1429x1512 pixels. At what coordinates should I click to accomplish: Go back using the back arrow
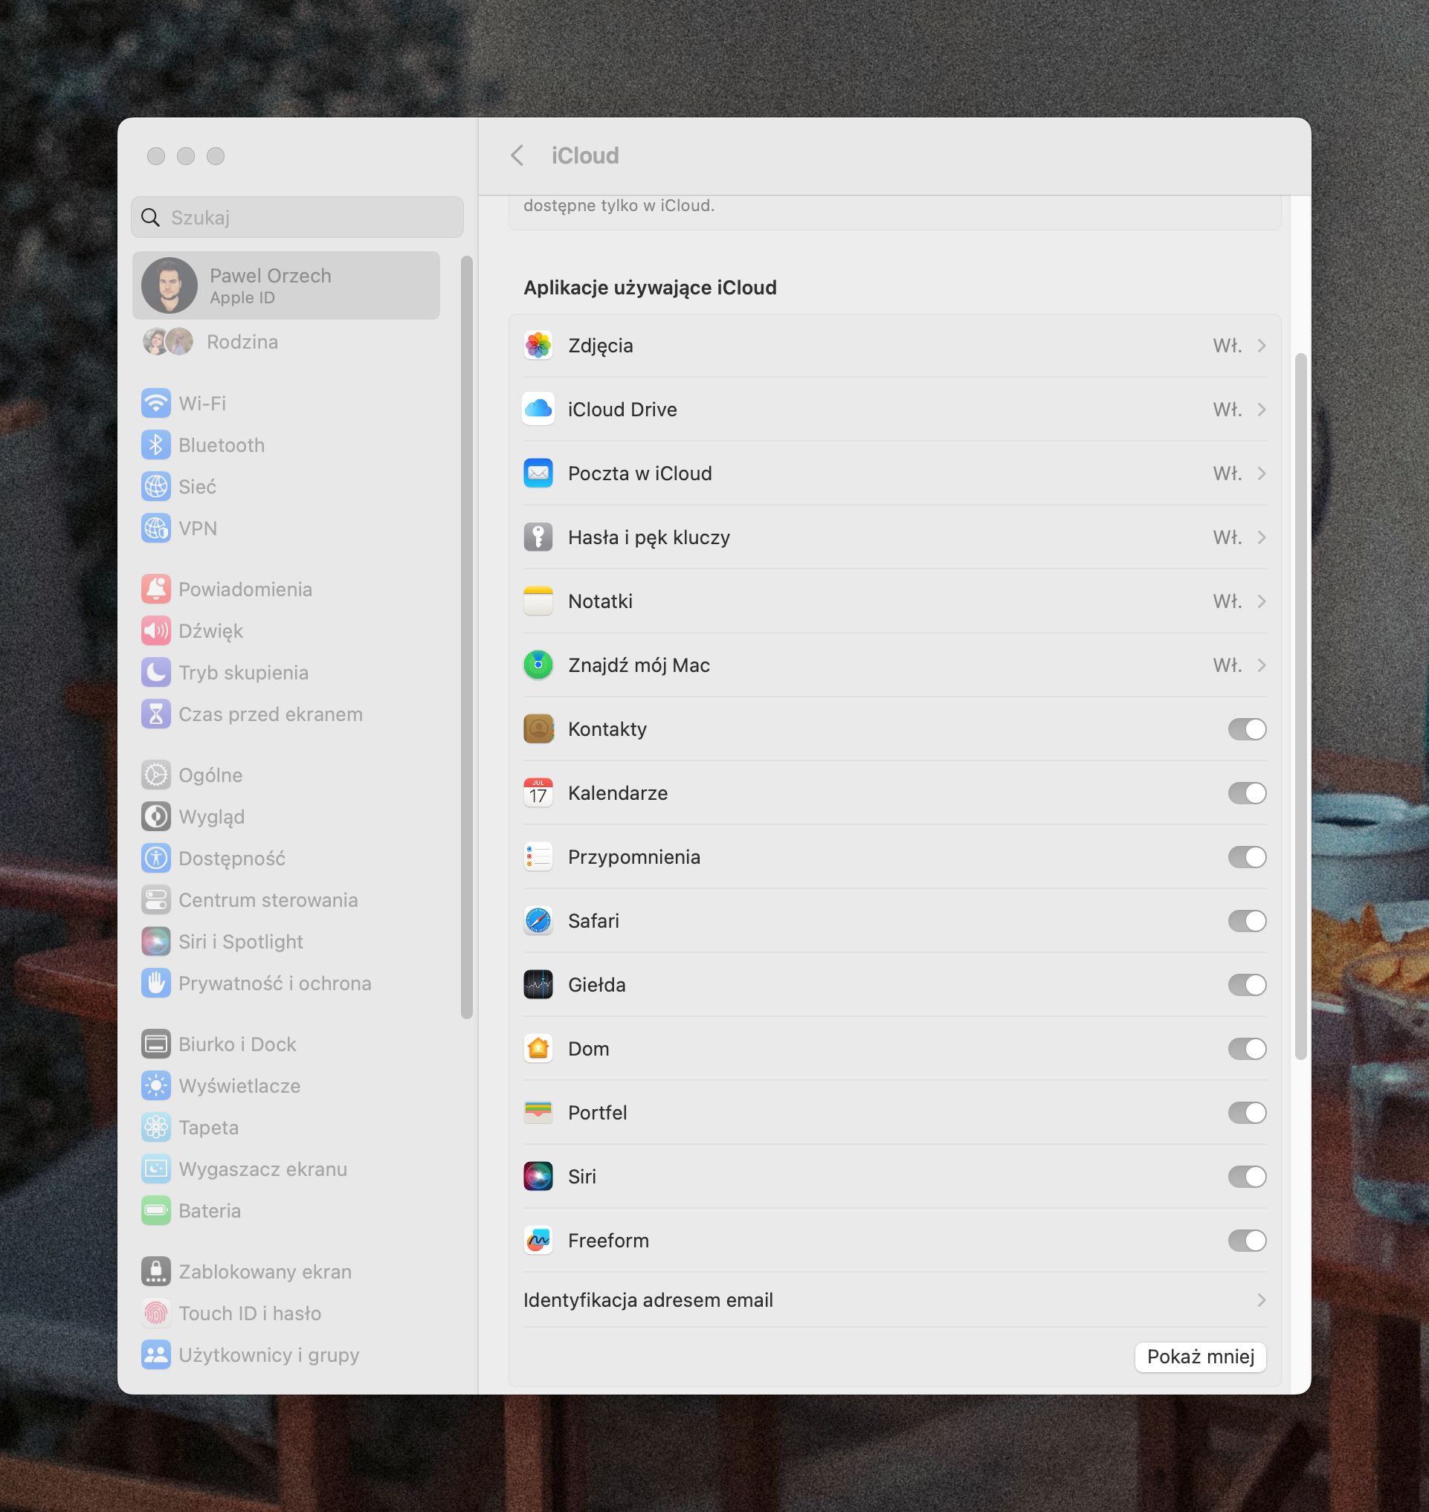point(517,156)
